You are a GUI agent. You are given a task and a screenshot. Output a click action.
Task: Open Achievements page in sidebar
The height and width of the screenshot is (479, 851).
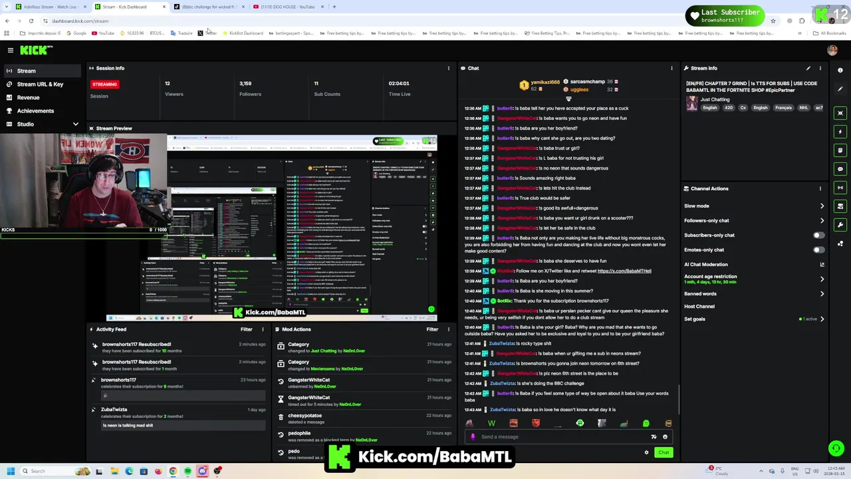click(x=43, y=110)
